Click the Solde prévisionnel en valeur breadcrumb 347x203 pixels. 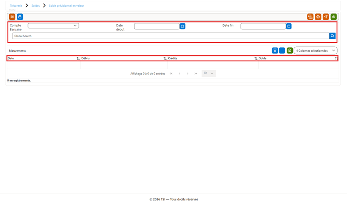coord(66,5)
